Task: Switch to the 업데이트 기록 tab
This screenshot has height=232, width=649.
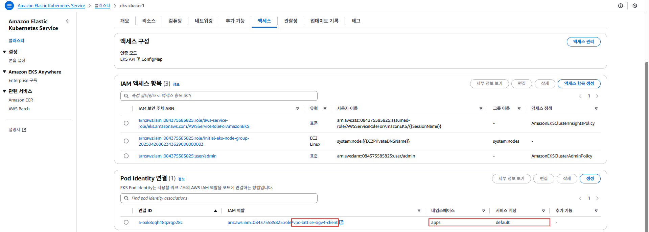Action: (x=324, y=21)
